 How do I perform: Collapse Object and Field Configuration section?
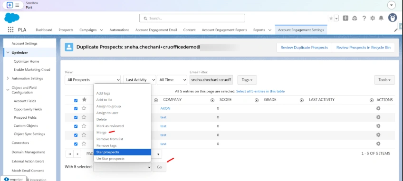point(8,90)
